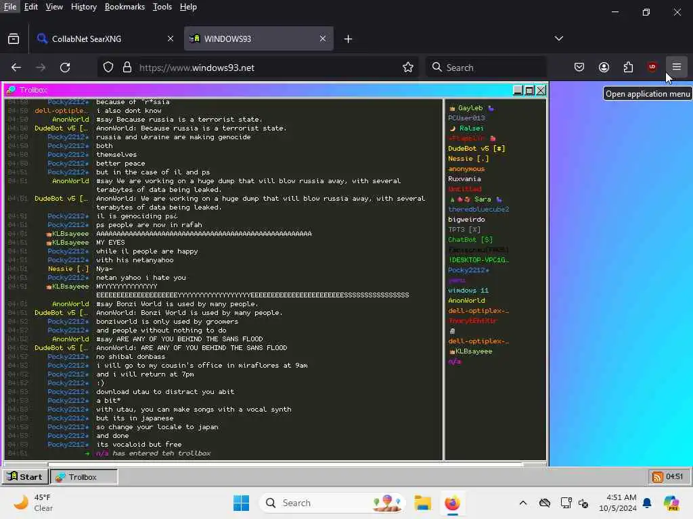Viewport: 693px width, 519px height.
Task: Select Nessie [.] in the user list
Action: coord(468,159)
